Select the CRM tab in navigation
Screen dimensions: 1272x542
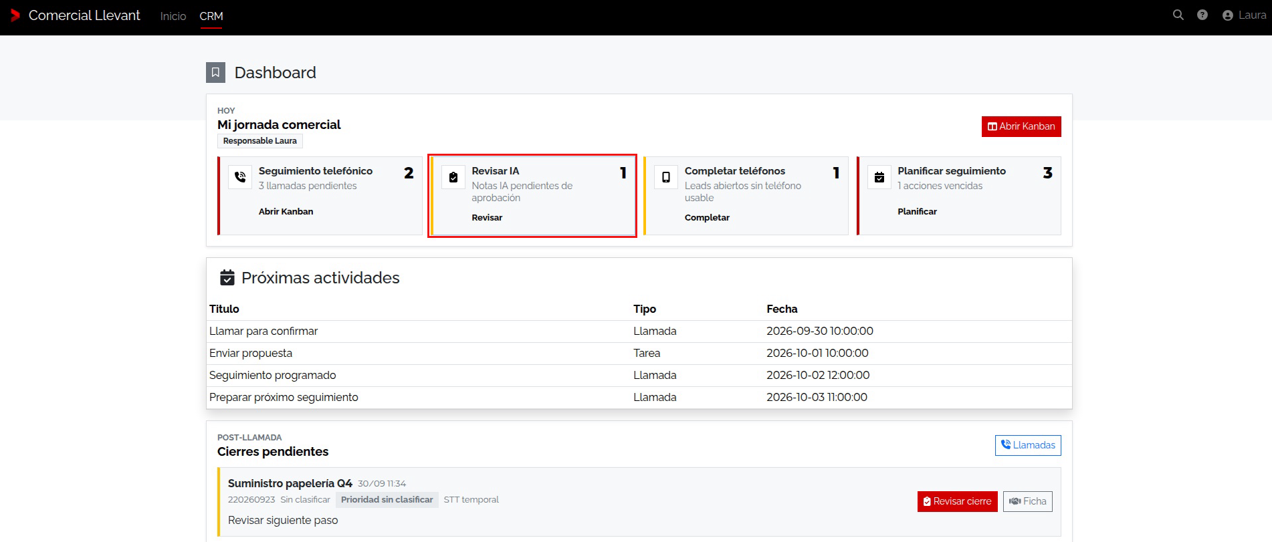tap(211, 16)
